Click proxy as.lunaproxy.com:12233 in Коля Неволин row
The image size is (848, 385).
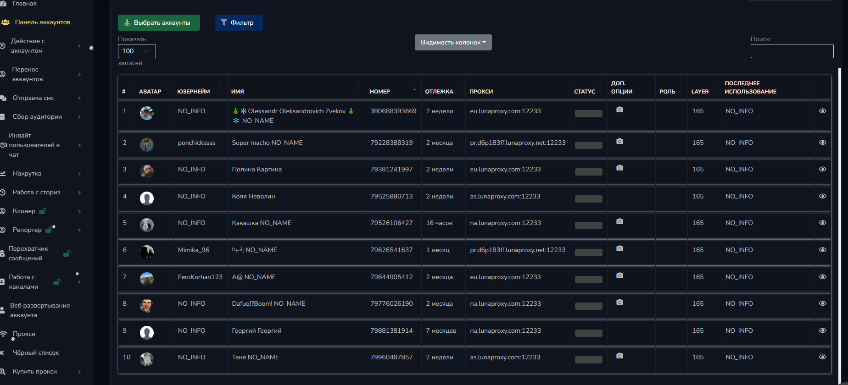505,196
